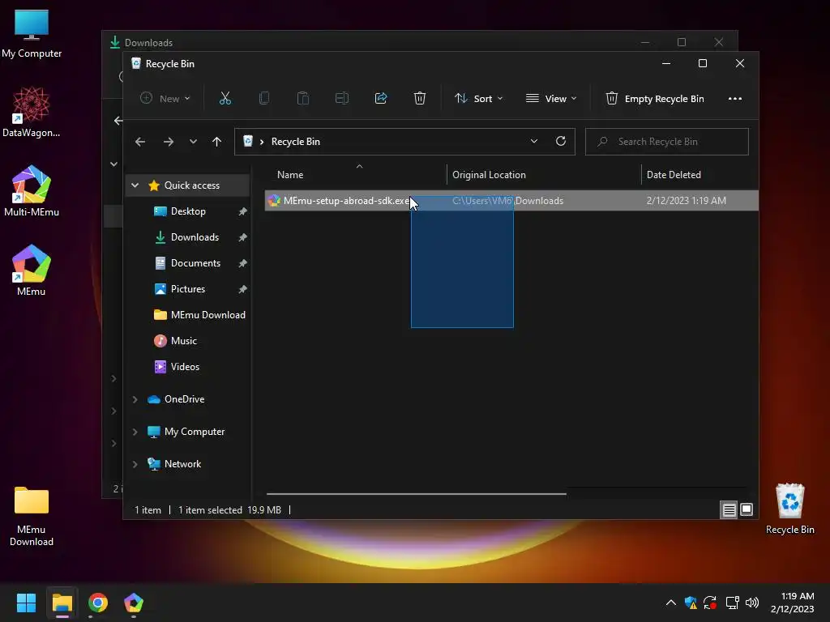The width and height of the screenshot is (830, 622).
Task: Select MEmu Download in navigation pane
Action: [x=207, y=315]
